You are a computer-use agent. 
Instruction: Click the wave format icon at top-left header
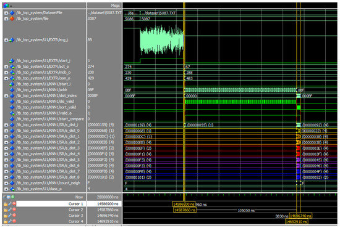pos(6,6)
